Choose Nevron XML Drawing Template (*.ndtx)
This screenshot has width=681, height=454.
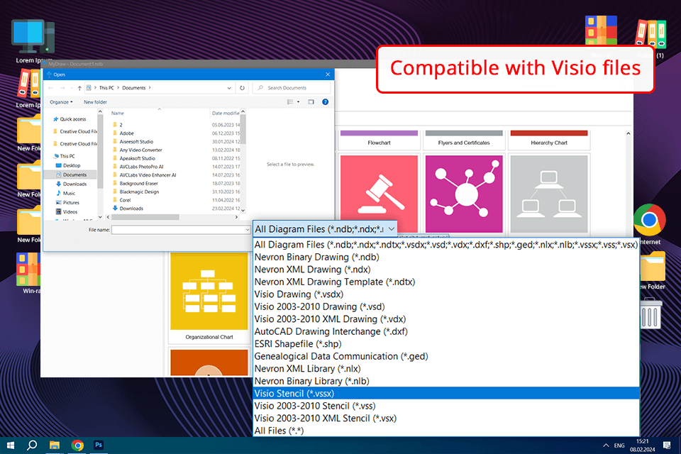coord(446,282)
